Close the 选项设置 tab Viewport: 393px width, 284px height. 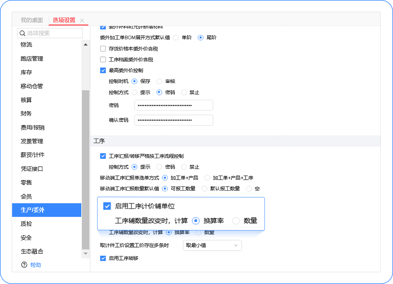(x=82, y=20)
